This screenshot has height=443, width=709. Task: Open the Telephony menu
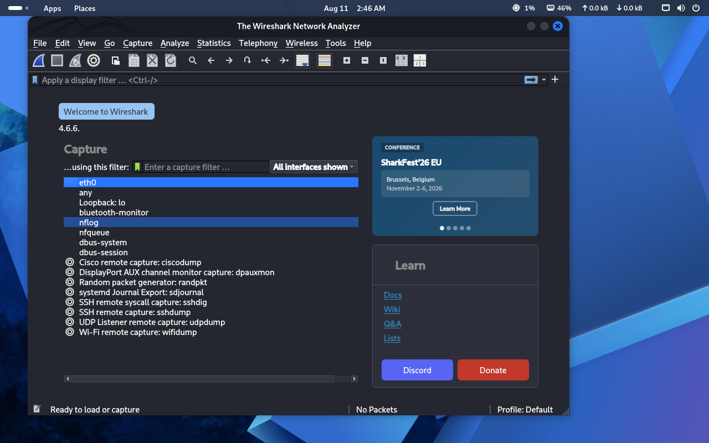click(x=258, y=43)
